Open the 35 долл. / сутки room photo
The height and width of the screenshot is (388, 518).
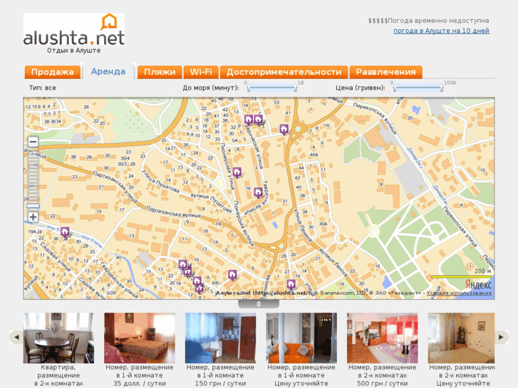pyautogui.click(x=140, y=337)
